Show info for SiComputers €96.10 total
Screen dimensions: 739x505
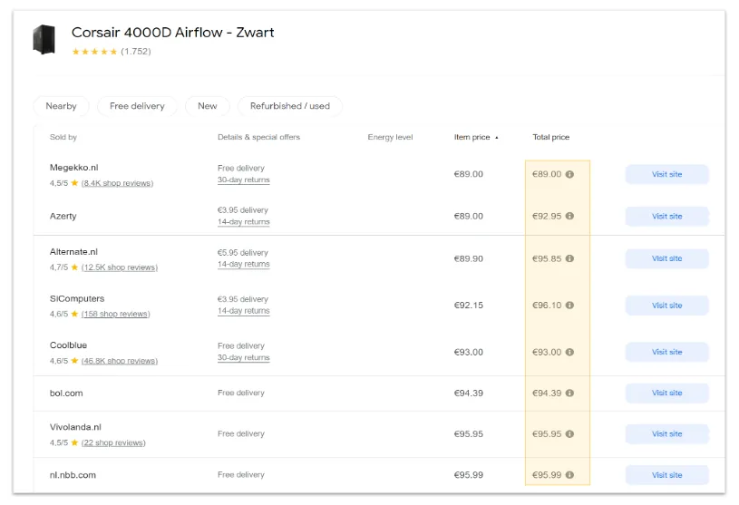569,306
